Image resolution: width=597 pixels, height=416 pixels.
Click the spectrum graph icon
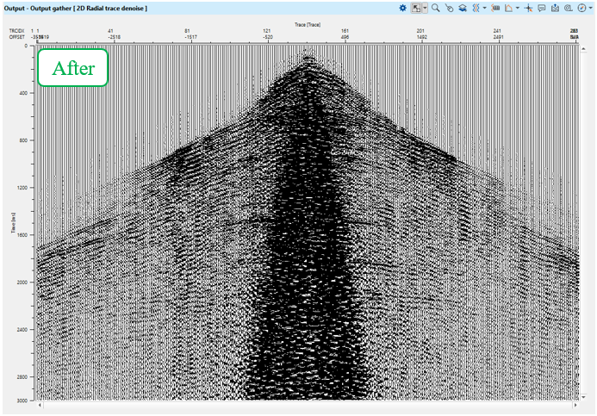coord(507,8)
